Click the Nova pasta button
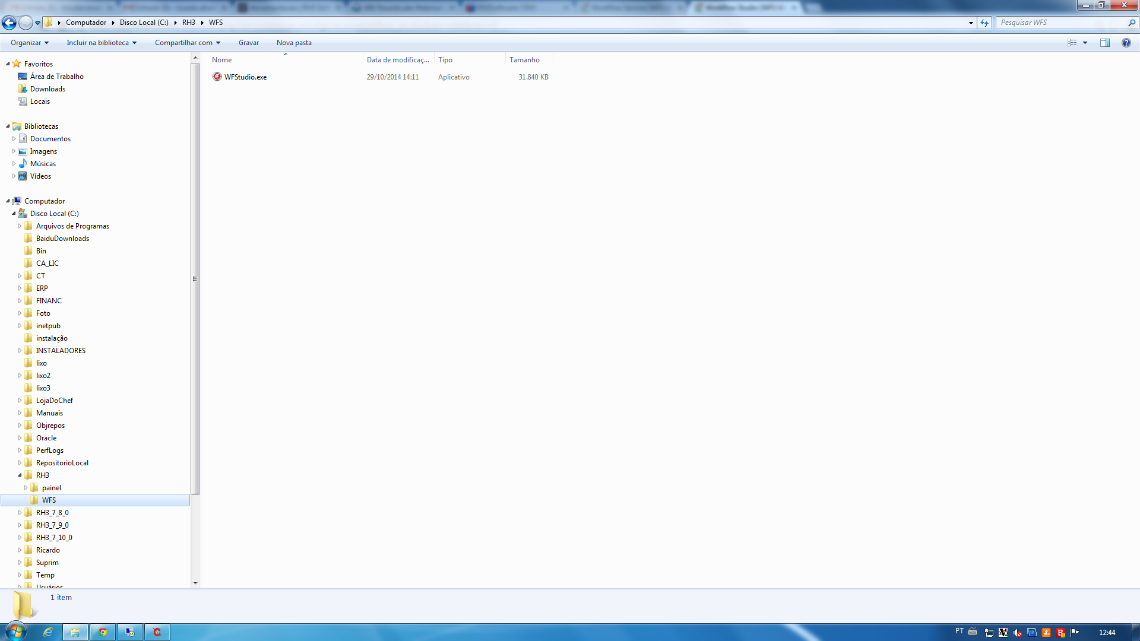The width and height of the screenshot is (1140, 641). tap(294, 43)
